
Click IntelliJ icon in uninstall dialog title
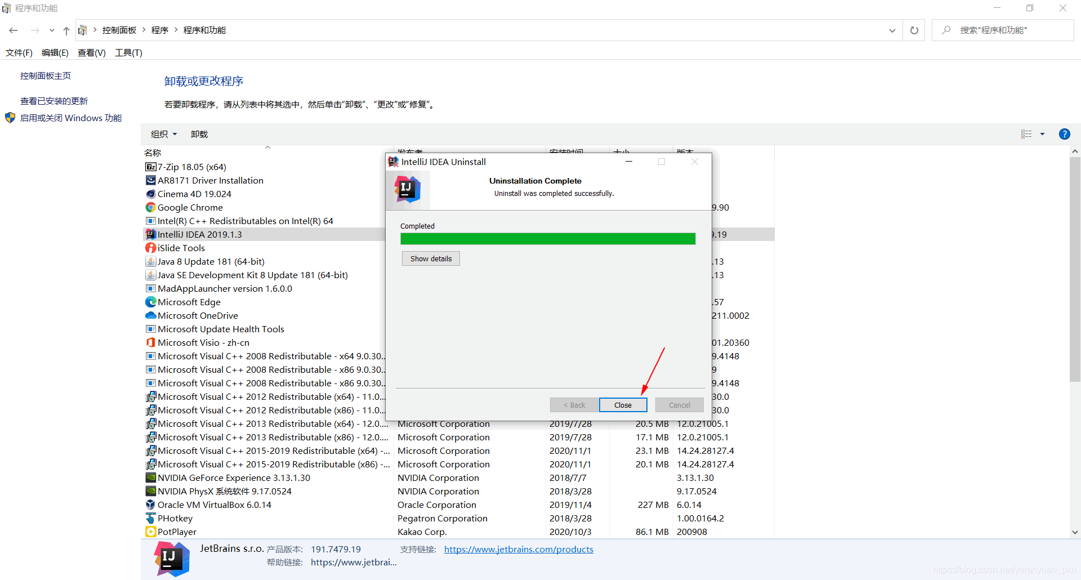[x=393, y=162]
